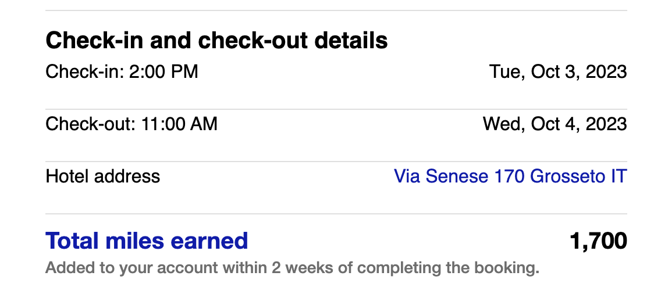Click the divider line above the details heading
Screen dimensions: 661x301
click(x=336, y=10)
